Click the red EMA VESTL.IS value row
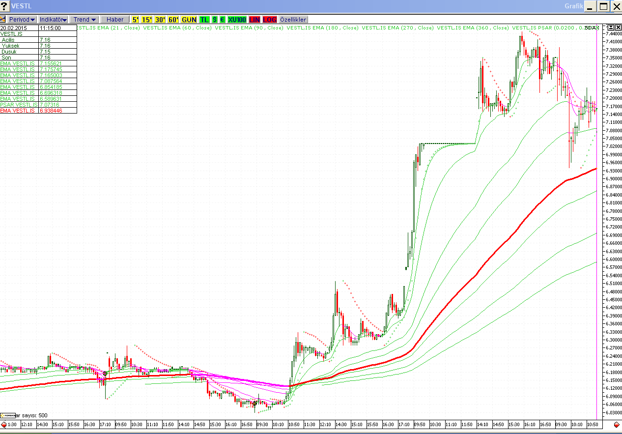The width and height of the screenshot is (622, 434). click(x=38, y=111)
